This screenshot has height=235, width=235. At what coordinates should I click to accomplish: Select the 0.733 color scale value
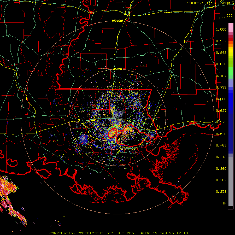pos(221,87)
